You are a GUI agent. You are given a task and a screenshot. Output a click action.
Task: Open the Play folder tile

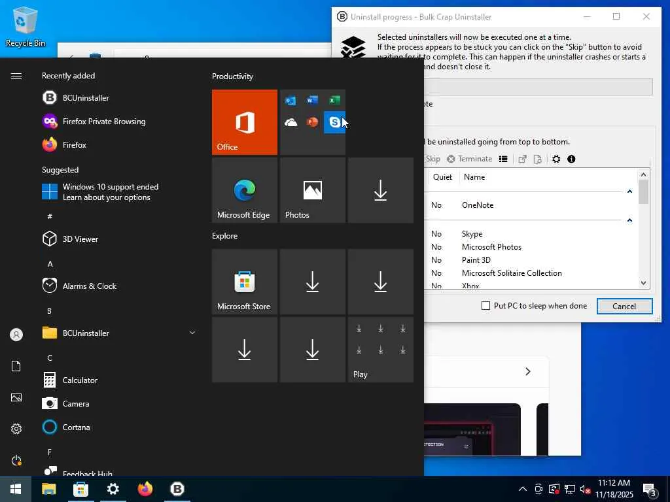[381, 350]
